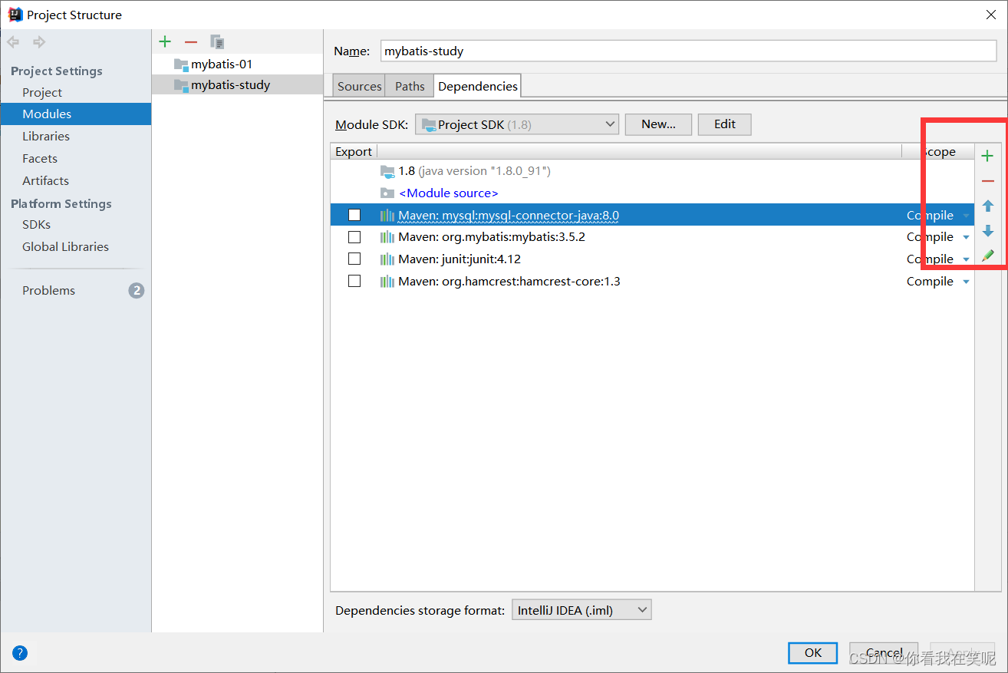Click the Module source folder icon
This screenshot has height=673, width=1008.
point(387,193)
